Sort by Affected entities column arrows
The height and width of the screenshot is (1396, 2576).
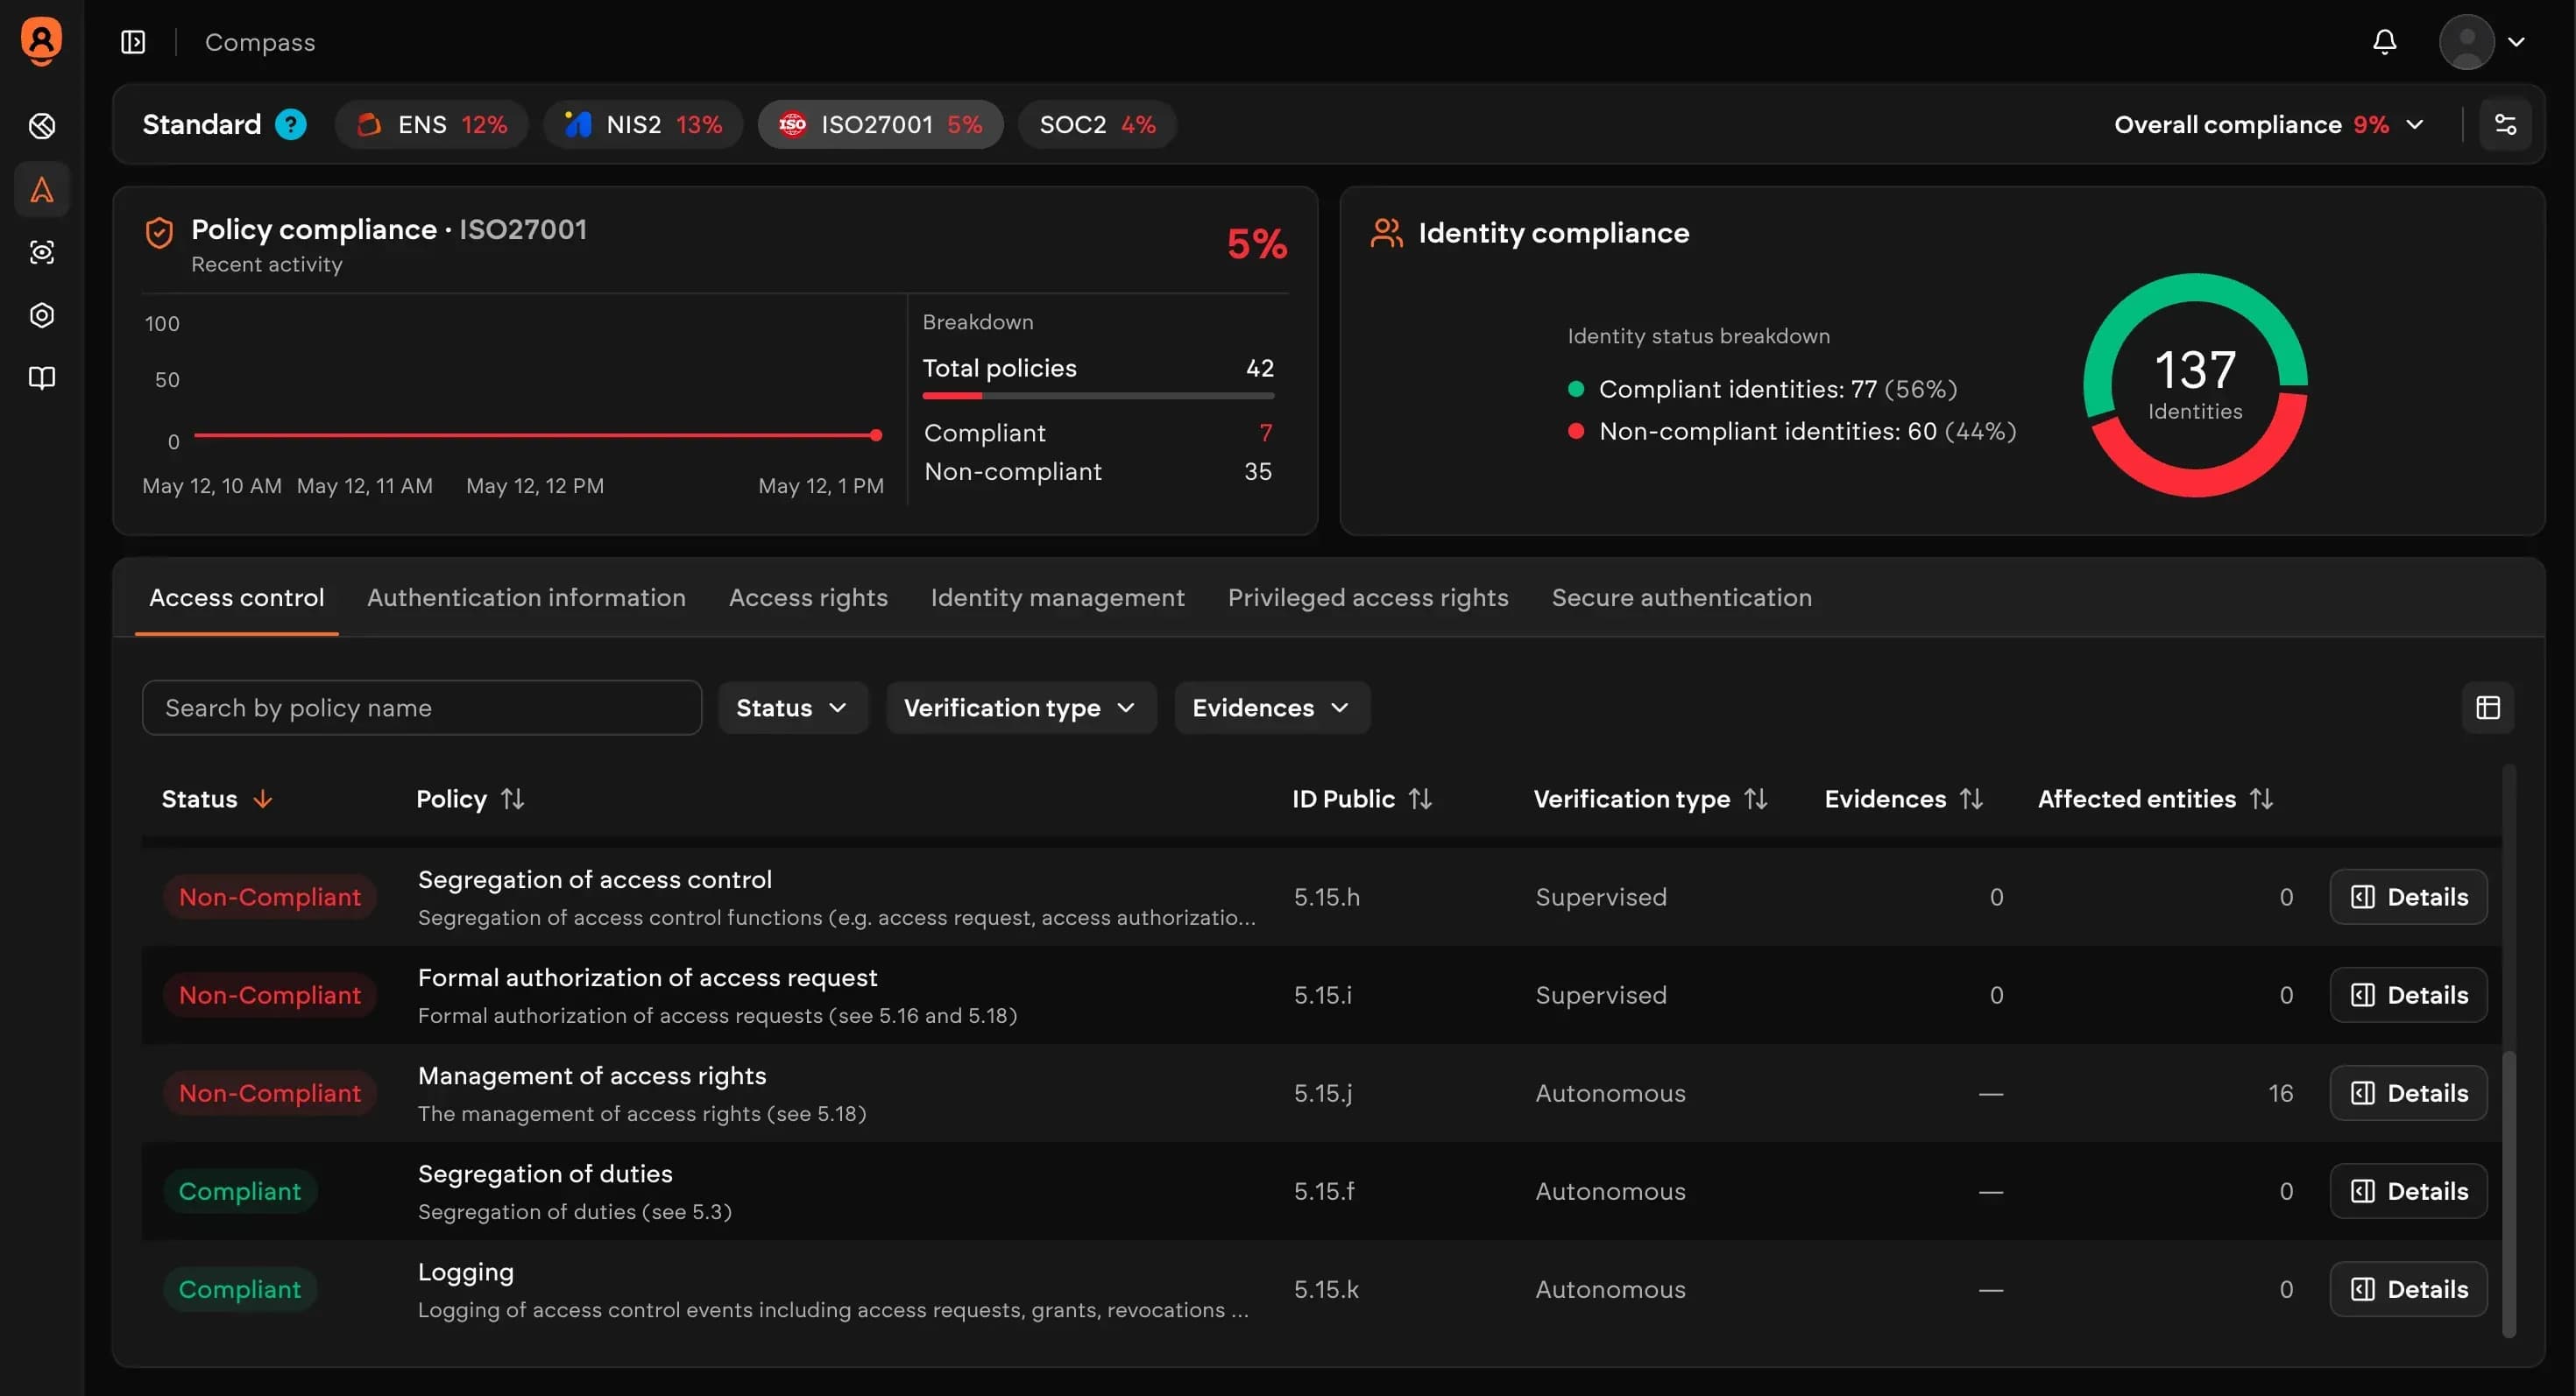(2262, 799)
